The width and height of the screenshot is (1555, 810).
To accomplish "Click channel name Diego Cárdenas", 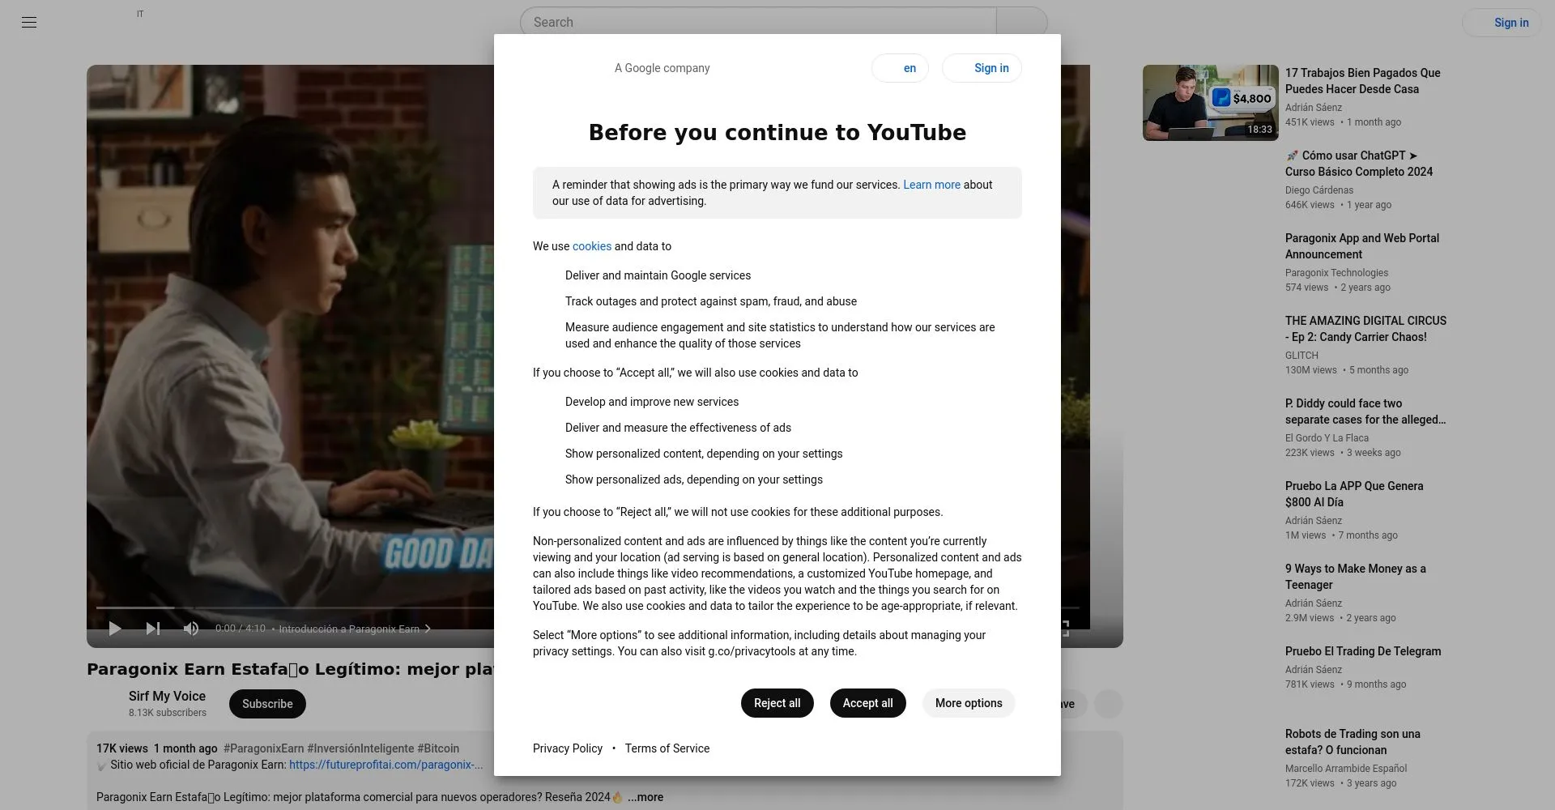I will pos(1319,190).
